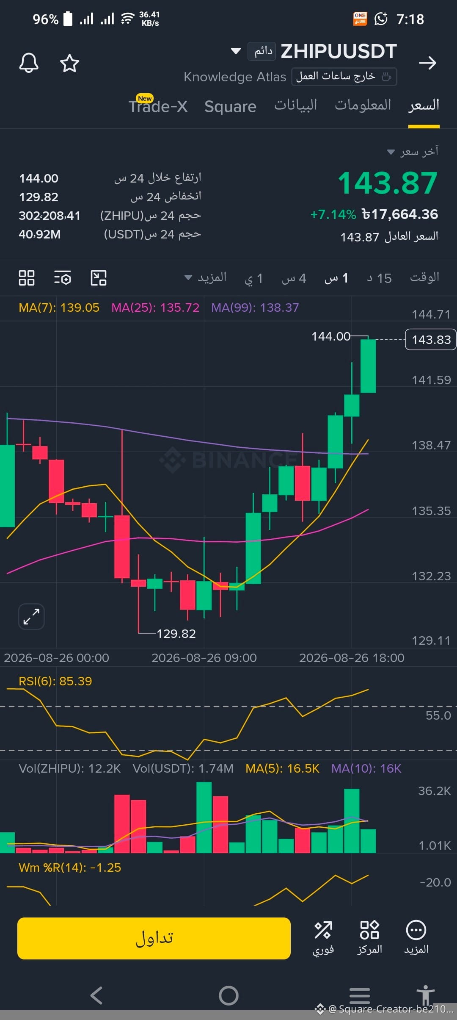Tap the +7.14% change percentage

tap(333, 214)
